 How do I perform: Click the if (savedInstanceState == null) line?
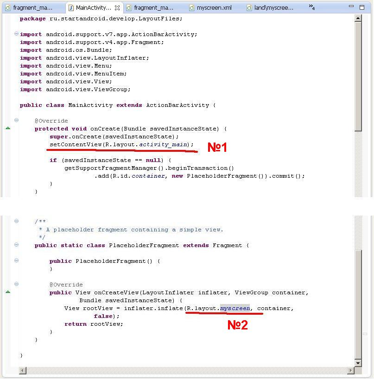pos(110,160)
